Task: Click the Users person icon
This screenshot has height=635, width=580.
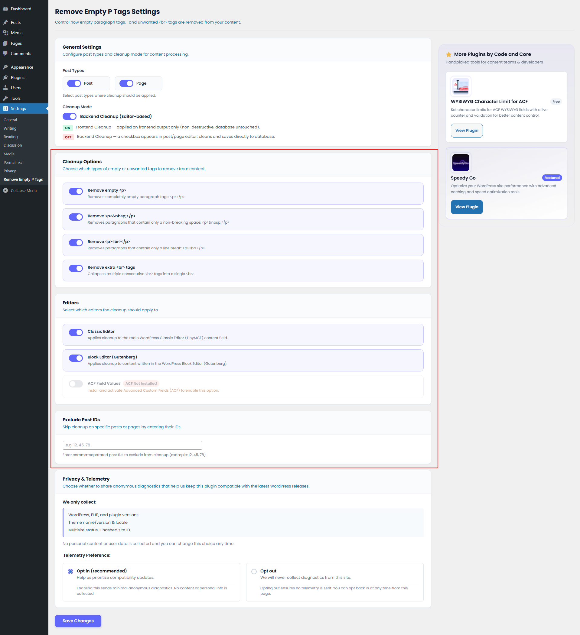Action: (5, 88)
